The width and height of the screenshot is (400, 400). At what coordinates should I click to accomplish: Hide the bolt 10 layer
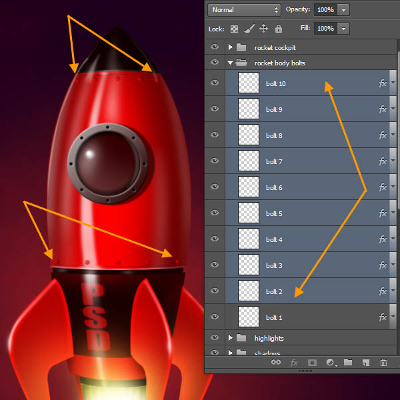pyautogui.click(x=214, y=83)
